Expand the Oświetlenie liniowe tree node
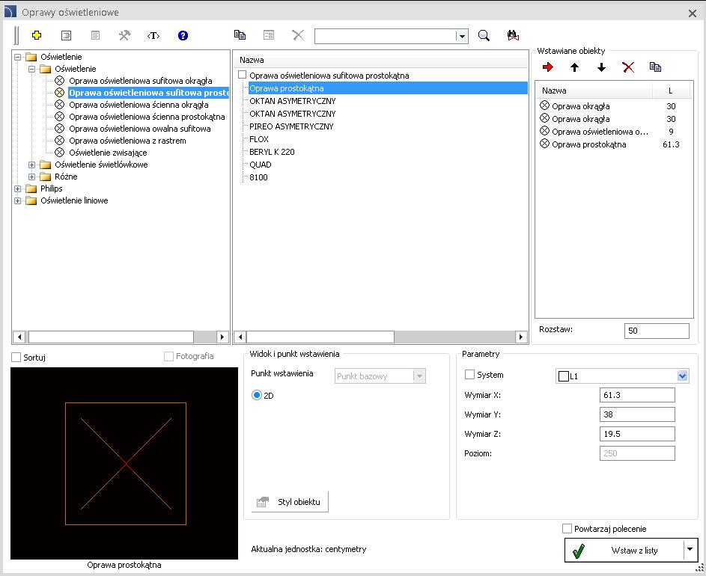Screen dimensions: 706x576 pyautogui.click(x=17, y=200)
